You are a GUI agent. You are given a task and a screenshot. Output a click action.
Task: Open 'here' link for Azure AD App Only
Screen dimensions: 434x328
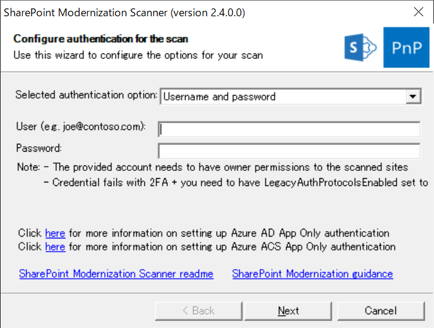(x=55, y=233)
